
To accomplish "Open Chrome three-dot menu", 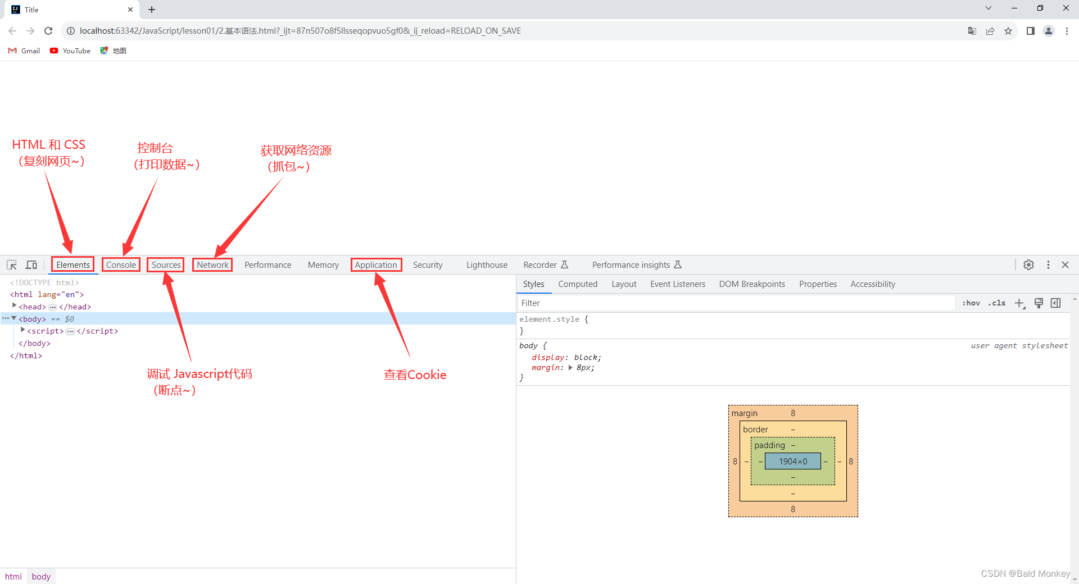I will point(1067,31).
